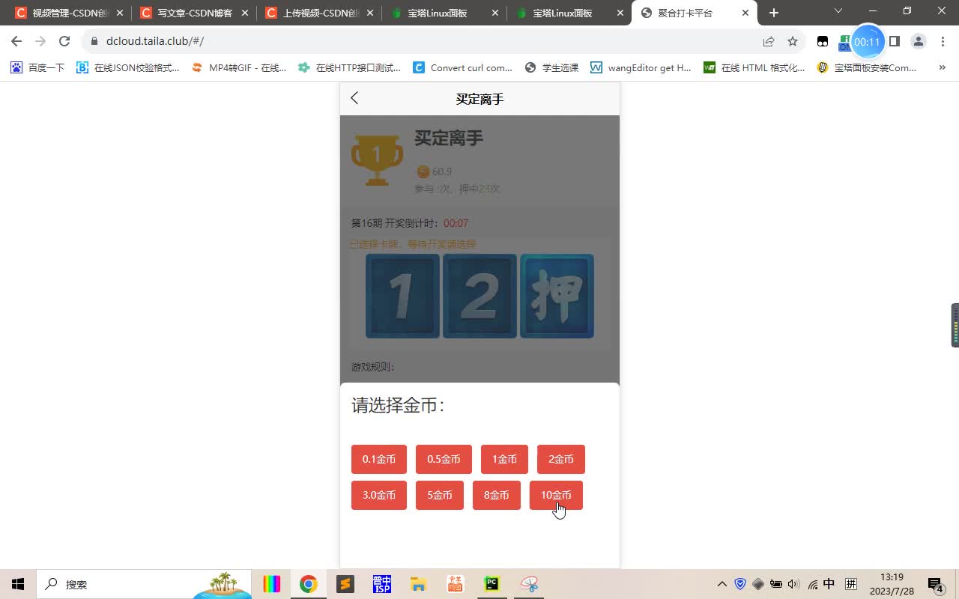959x599 pixels.
Task: Select the card showing number 1
Action: pos(403,296)
